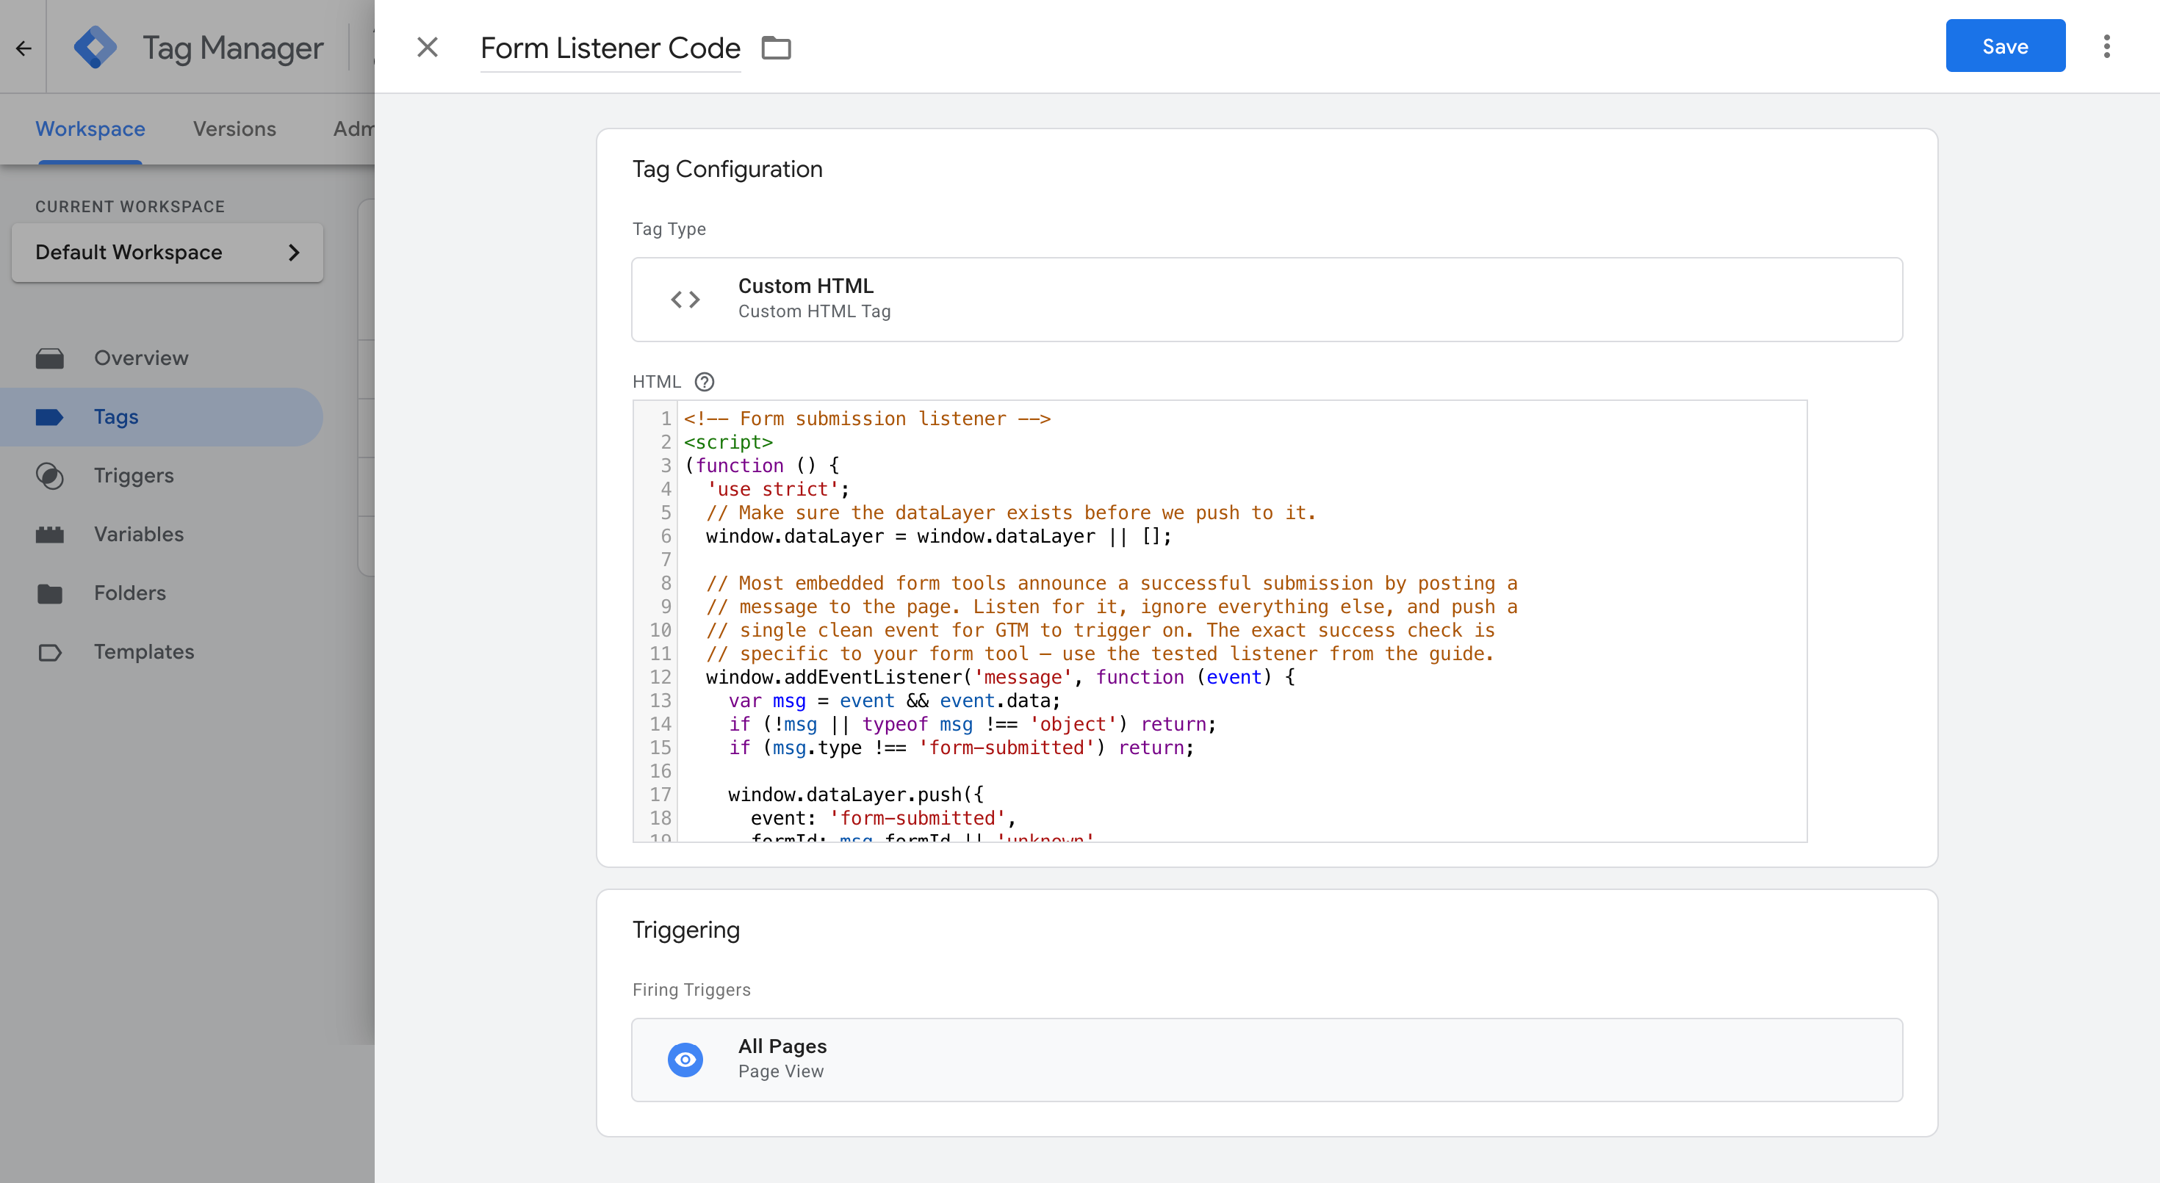Select Default Workspace text
The height and width of the screenshot is (1183, 2160).
coord(129,252)
